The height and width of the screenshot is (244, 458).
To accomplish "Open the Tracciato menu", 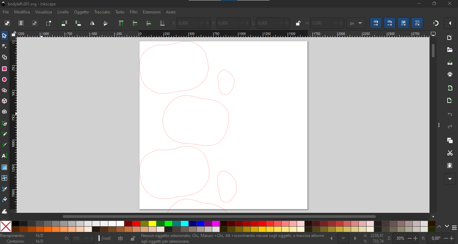I will point(102,12).
